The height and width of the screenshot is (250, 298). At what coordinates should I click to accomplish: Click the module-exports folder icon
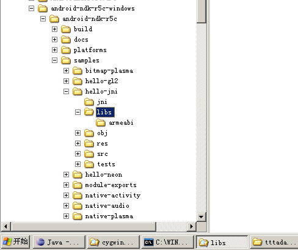pos(78,185)
